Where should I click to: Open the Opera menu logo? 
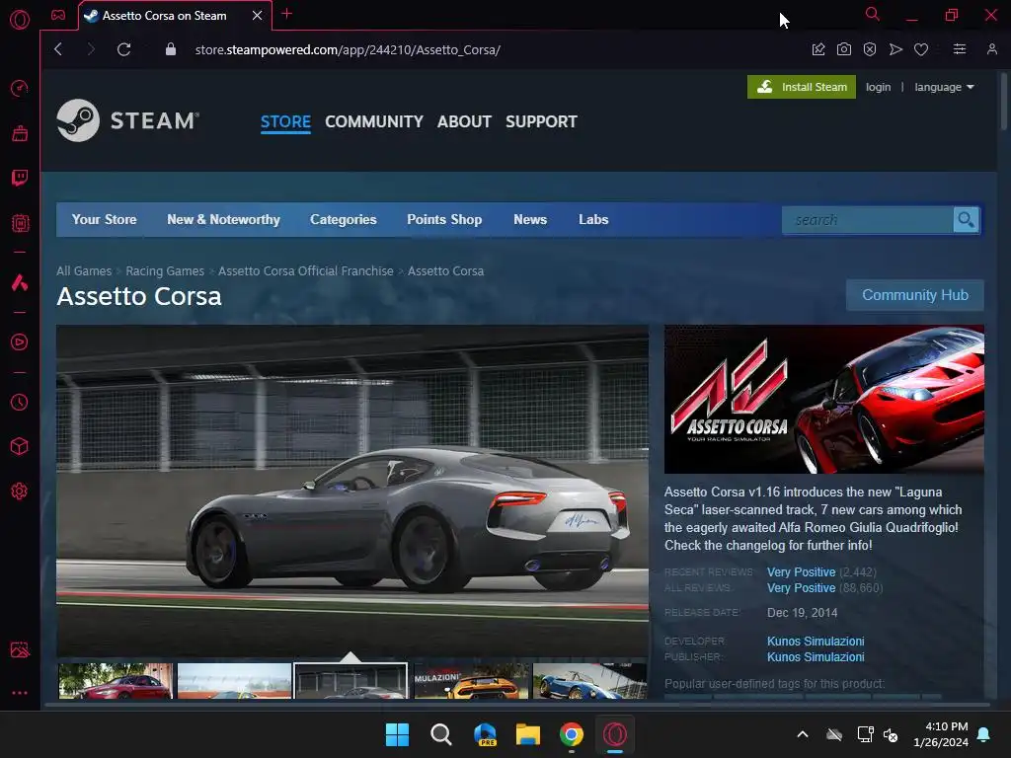tap(20, 20)
